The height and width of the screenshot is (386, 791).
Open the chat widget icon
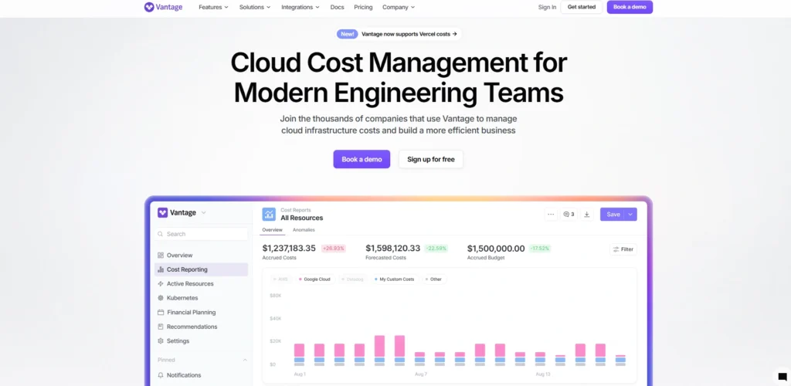pos(783,377)
